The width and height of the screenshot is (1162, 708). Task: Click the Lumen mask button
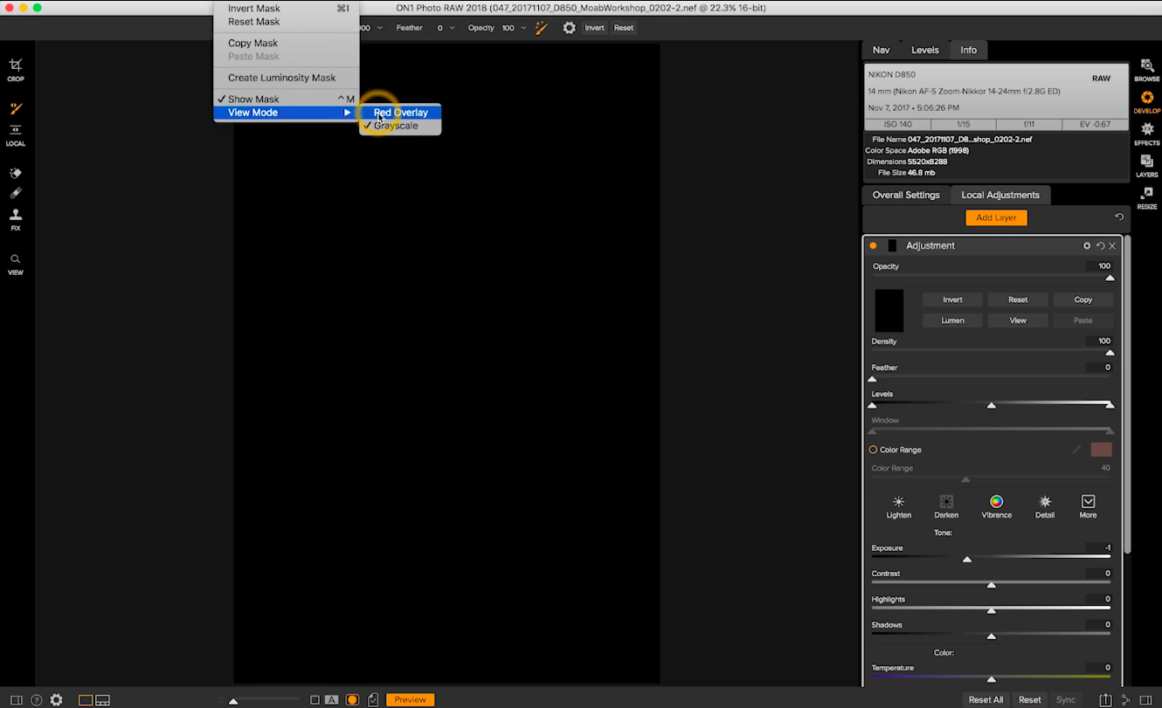[952, 320]
